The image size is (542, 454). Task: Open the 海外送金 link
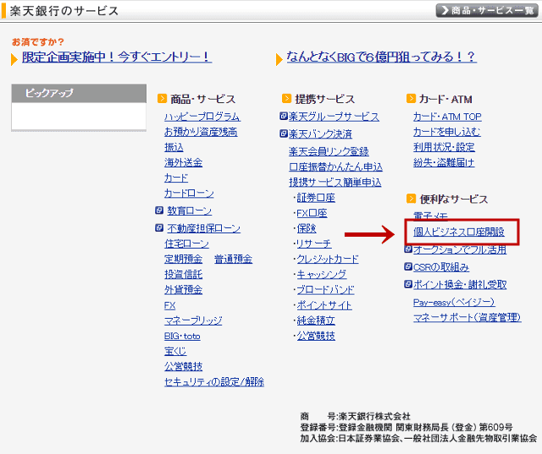(183, 162)
